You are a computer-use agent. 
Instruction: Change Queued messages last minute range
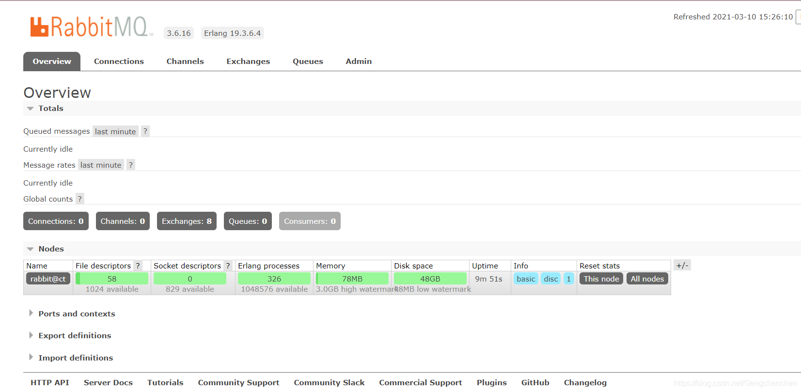(x=115, y=131)
